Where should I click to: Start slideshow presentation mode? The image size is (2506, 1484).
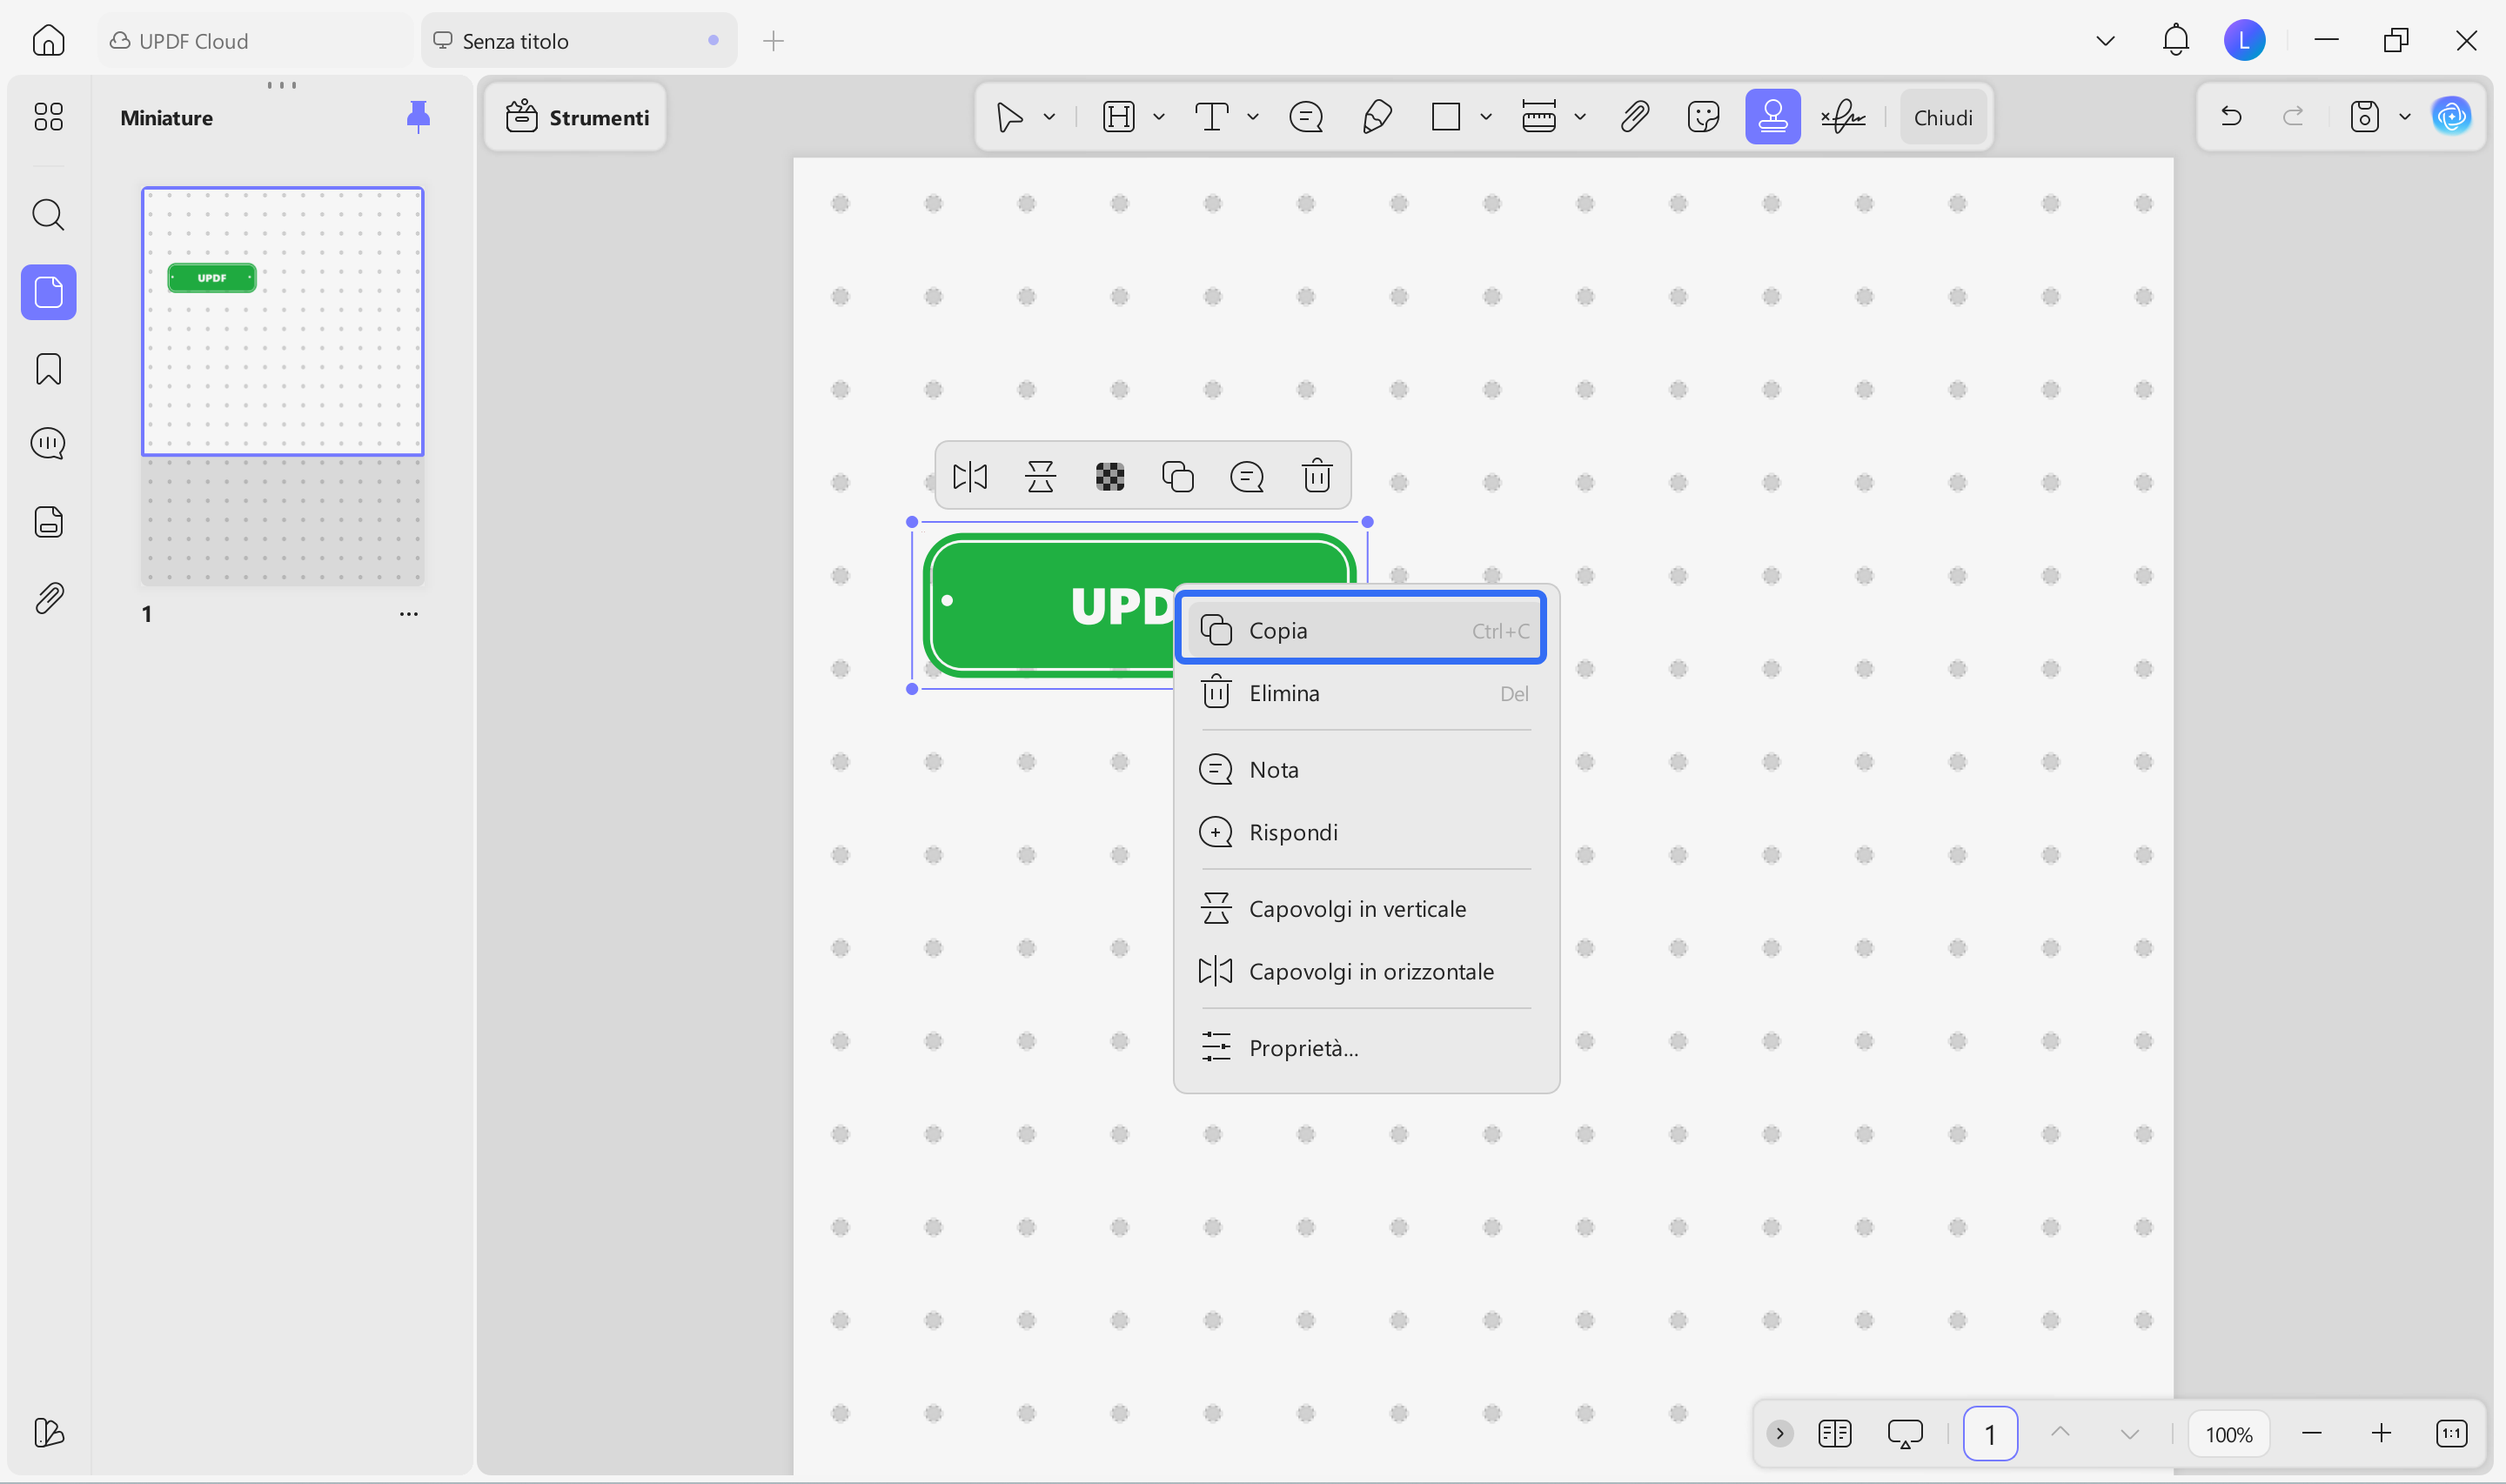coord(1905,1434)
